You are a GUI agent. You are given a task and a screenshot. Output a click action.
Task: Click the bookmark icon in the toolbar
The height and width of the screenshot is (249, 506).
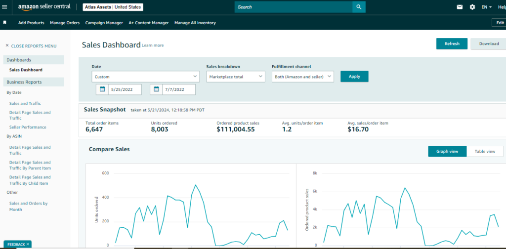[x=5, y=23]
